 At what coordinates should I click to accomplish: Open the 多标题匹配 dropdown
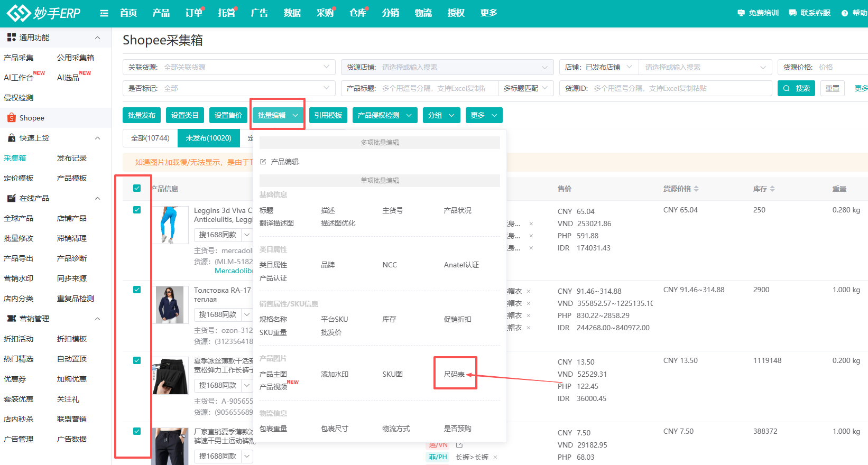(526, 88)
